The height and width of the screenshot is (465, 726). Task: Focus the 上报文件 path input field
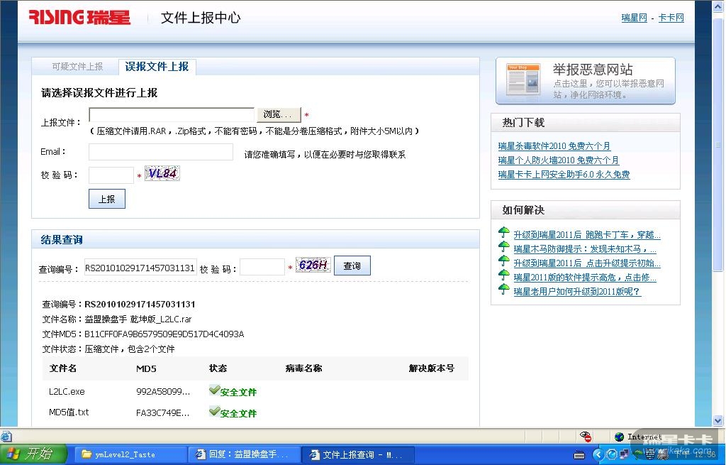172,114
